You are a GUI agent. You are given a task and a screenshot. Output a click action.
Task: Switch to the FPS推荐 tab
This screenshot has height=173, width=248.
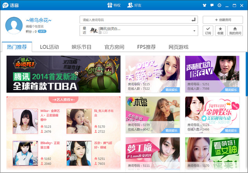pos(146,47)
